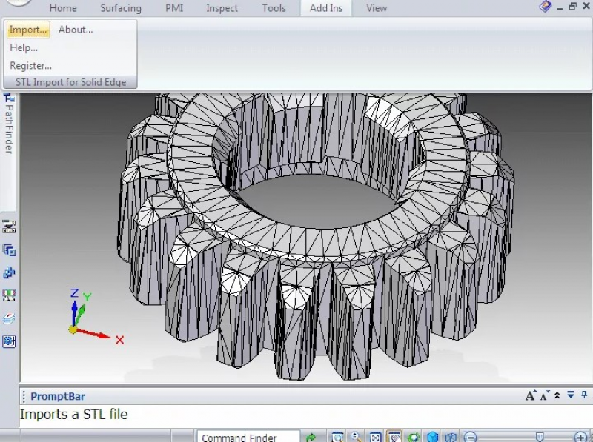Image resolution: width=593 pixels, height=442 pixels.
Task: Click the Import... command for STL files
Action: (28, 30)
